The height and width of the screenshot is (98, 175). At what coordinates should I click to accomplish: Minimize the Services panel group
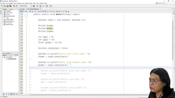pyautogui.click(x=17, y=9)
